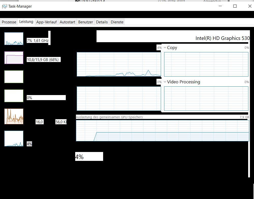The image size is (254, 199).
Task: Open the App-Verlauf tab
Action: click(46, 22)
